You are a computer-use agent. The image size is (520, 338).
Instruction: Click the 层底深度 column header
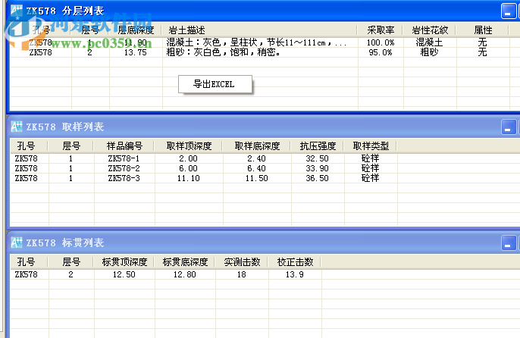point(136,30)
